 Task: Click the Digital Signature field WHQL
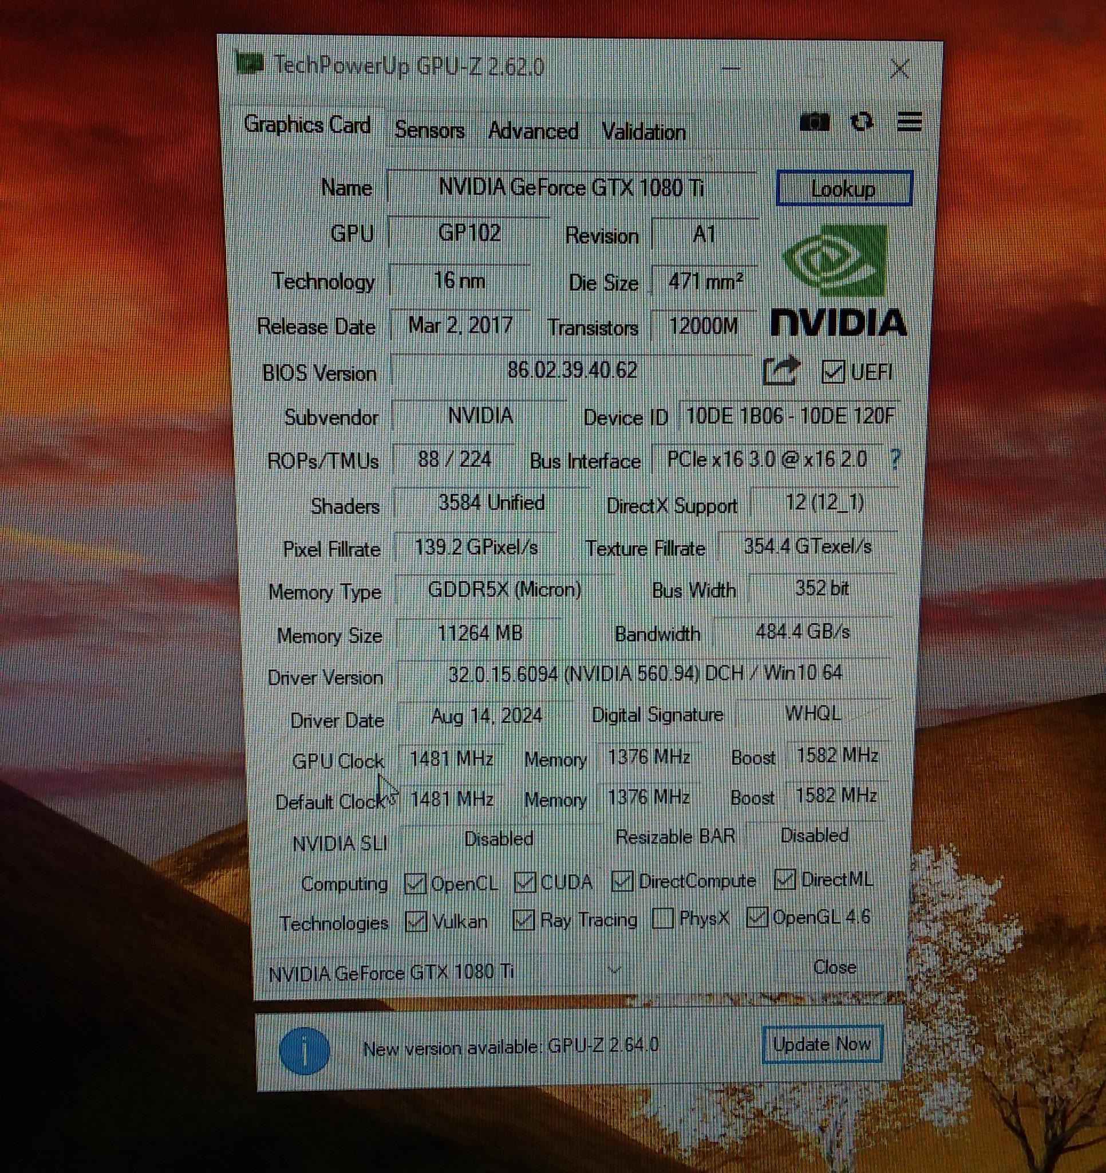click(x=813, y=713)
